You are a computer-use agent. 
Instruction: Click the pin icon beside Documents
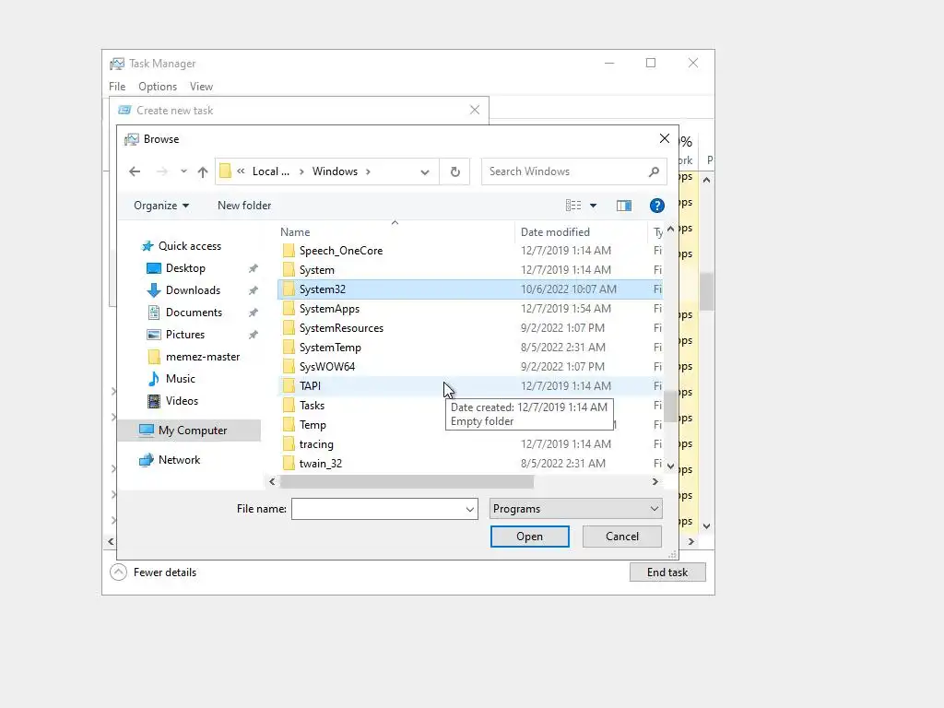254,313
